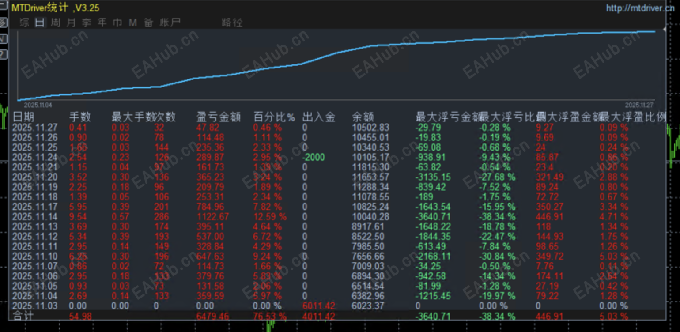680x332 pixels.
Task: Click the 10502.83 balance value
Action: (x=370, y=128)
